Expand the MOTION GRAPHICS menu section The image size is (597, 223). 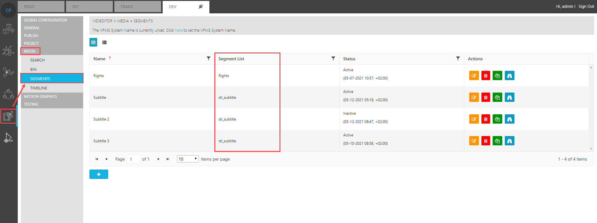click(x=41, y=97)
